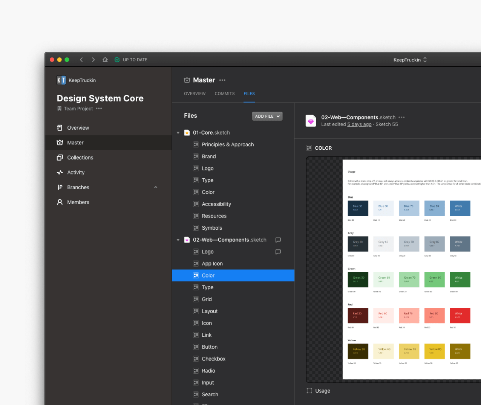Screen dimensions: 481x405
Task: Open Members in the sidebar
Action: [109, 202]
